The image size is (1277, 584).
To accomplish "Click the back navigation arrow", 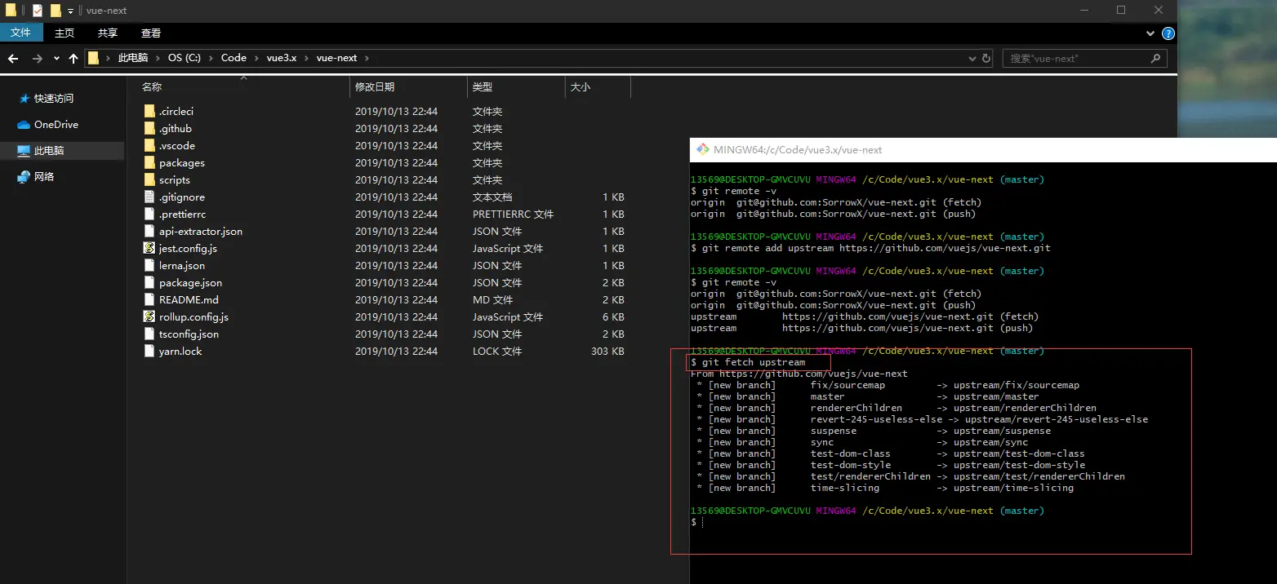I will click(13, 59).
